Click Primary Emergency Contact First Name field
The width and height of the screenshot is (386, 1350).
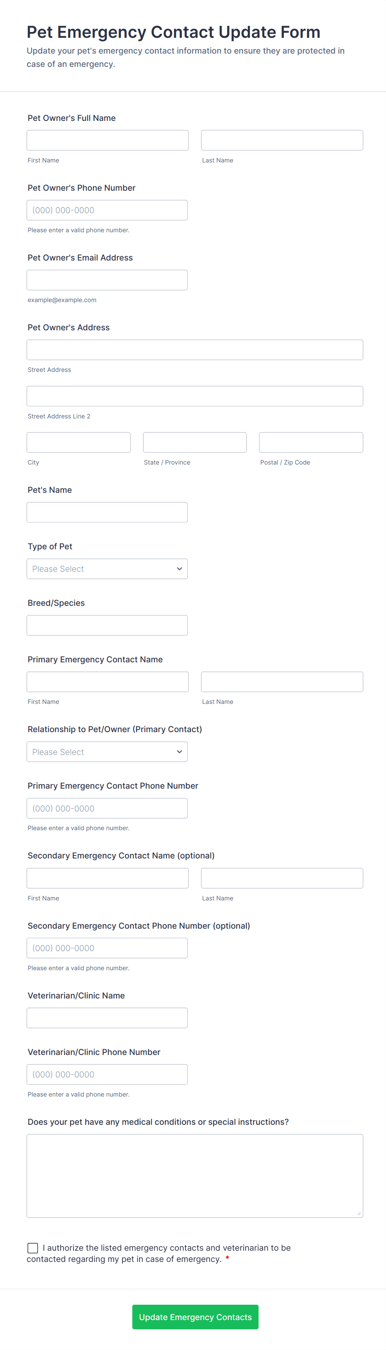pyautogui.click(x=107, y=682)
